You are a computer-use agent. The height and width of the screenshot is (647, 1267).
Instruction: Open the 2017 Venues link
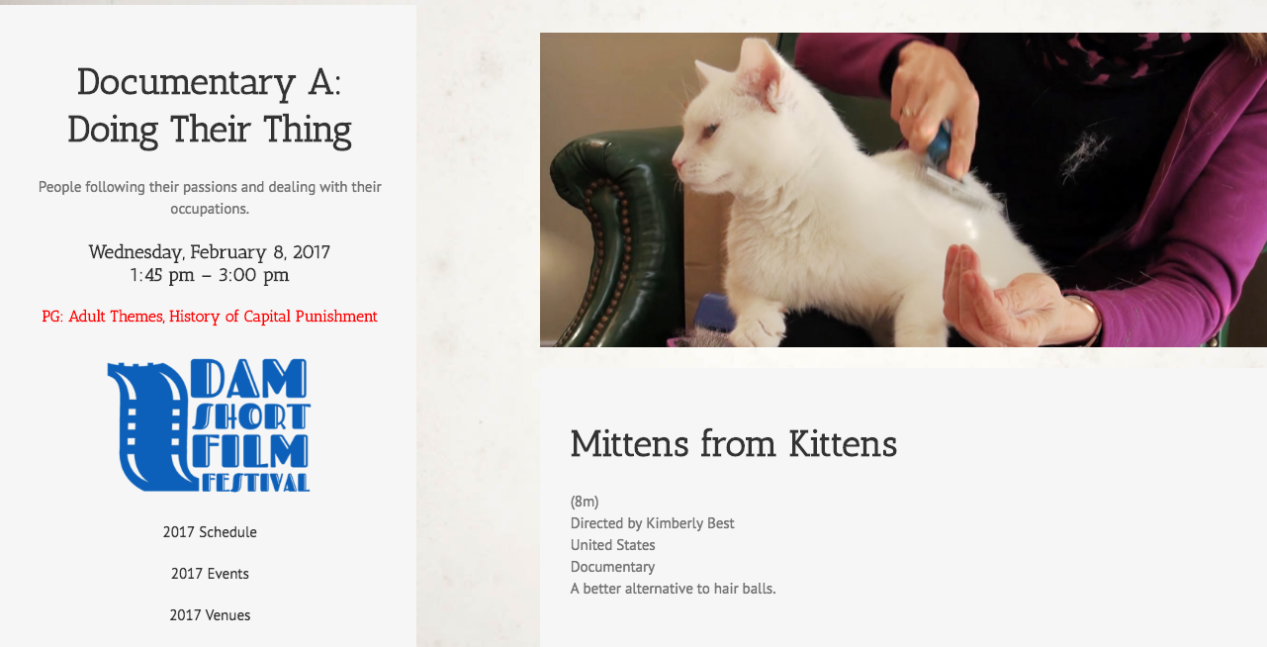point(210,615)
